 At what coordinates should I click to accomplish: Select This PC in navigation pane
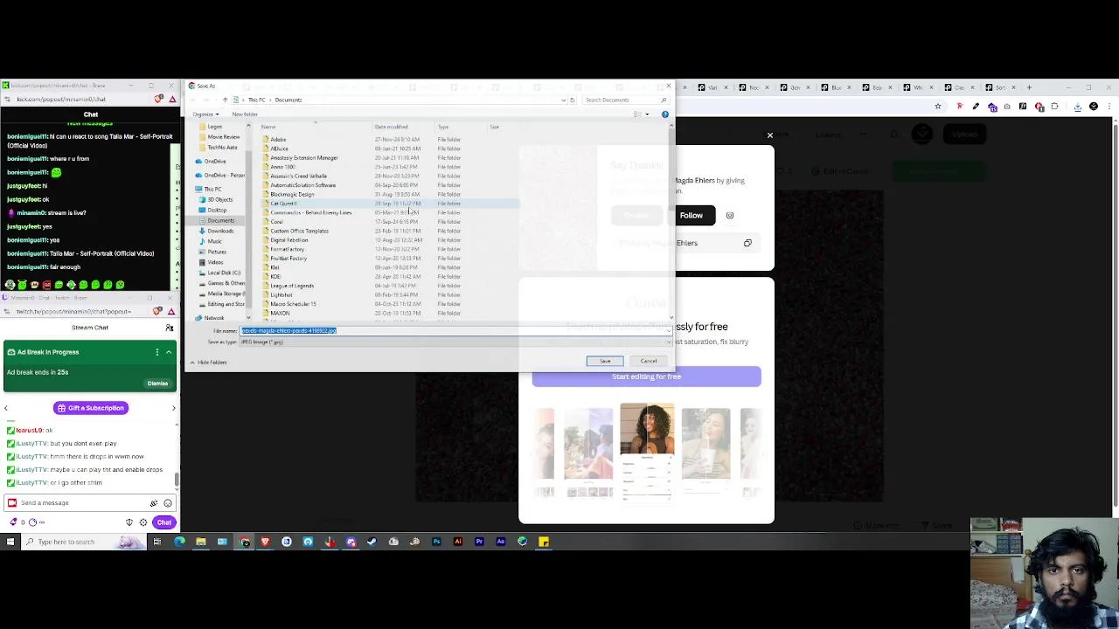pyautogui.click(x=212, y=189)
